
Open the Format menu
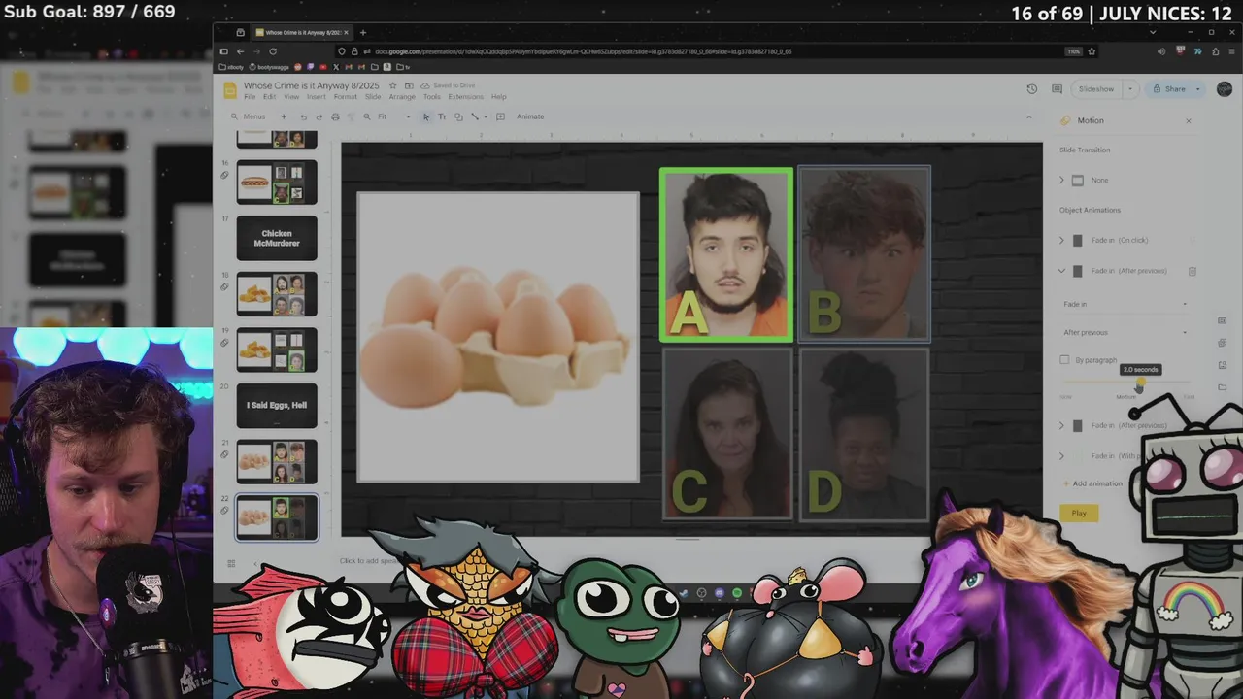click(x=346, y=97)
